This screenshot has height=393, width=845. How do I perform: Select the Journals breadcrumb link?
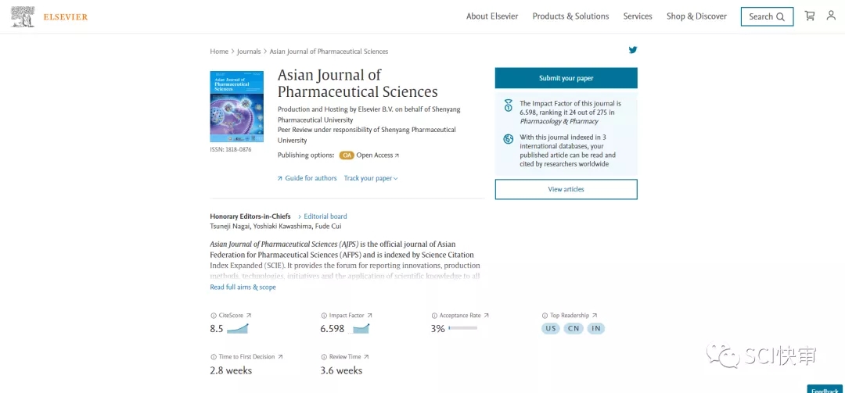pyautogui.click(x=249, y=52)
